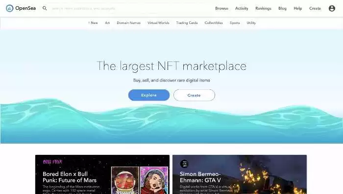Screen dimensions: 343x194
Task: Click the search magnifier icon
Action: click(45, 8)
